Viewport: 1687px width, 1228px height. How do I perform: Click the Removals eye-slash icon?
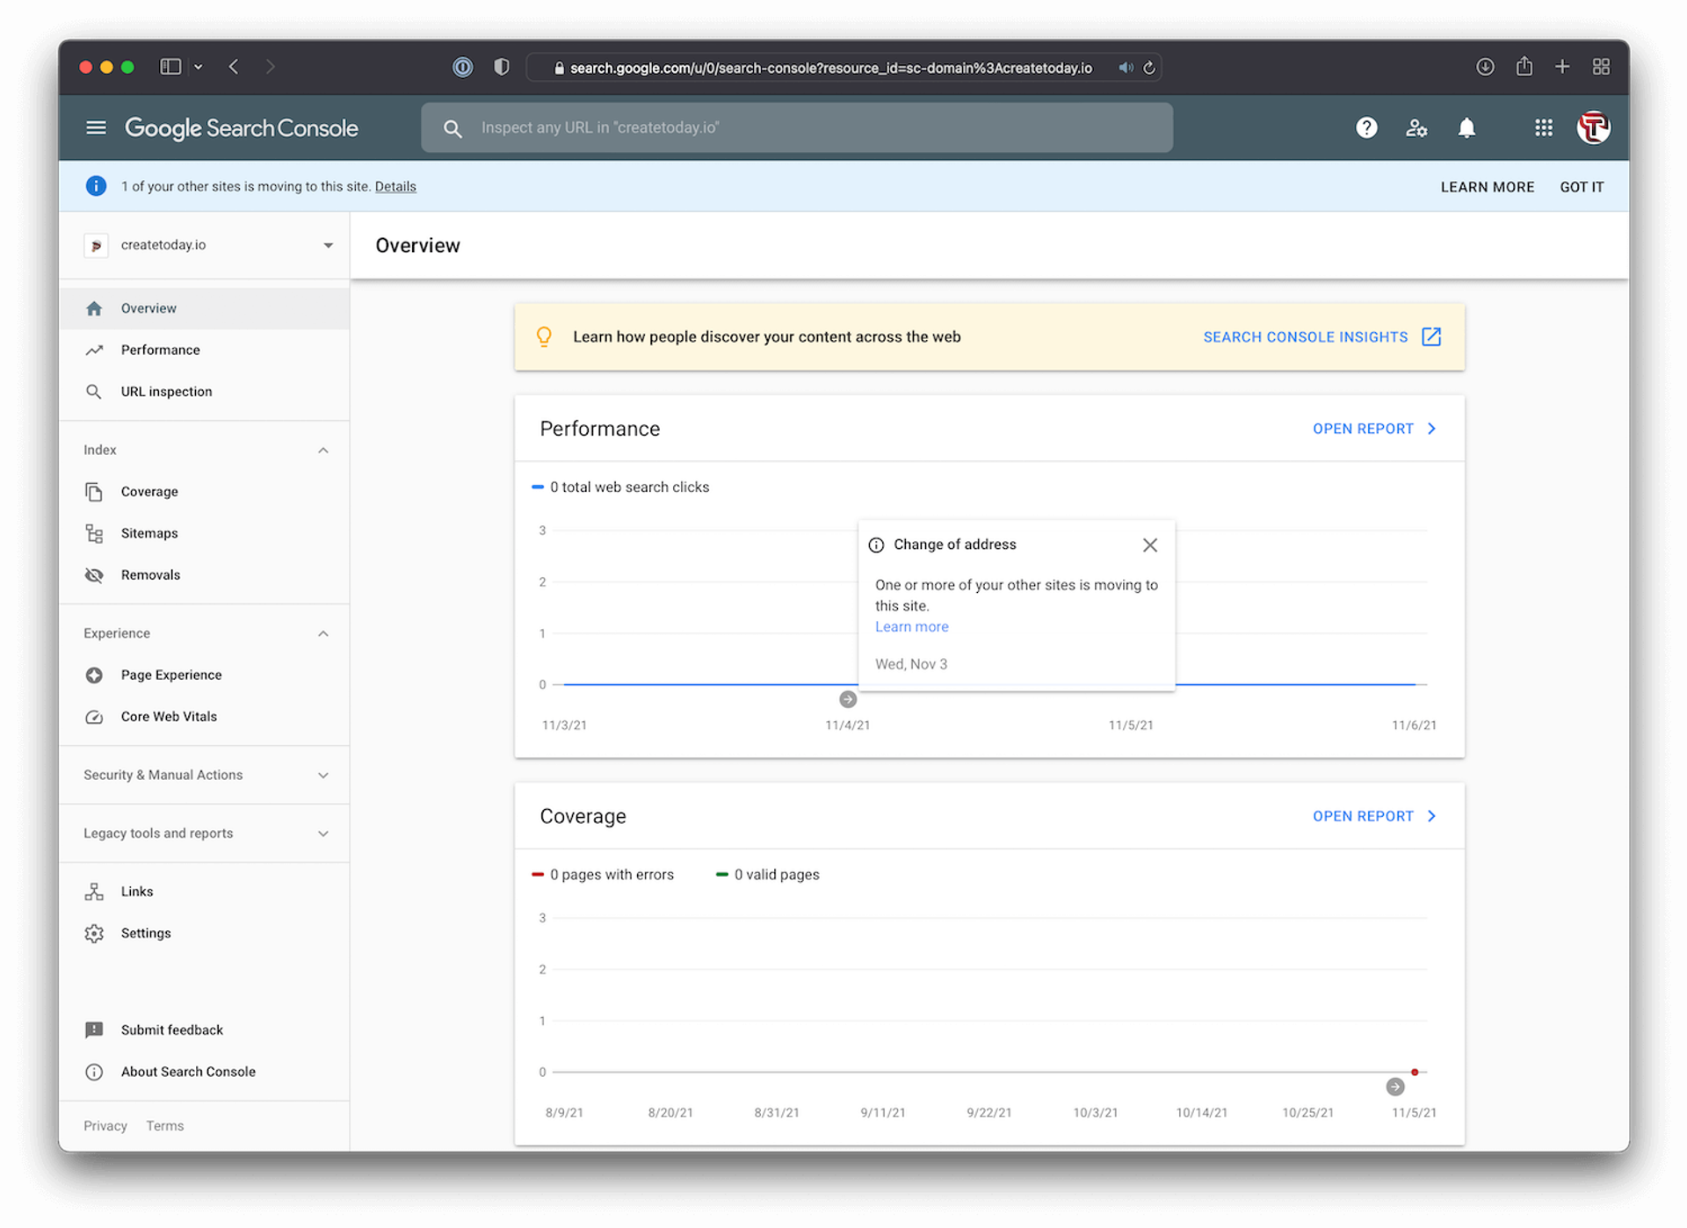click(x=94, y=575)
